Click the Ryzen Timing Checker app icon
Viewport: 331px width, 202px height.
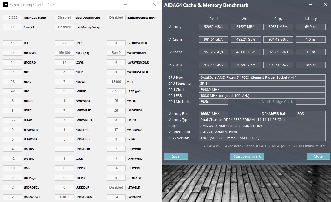pyautogui.click(x=5, y=4)
